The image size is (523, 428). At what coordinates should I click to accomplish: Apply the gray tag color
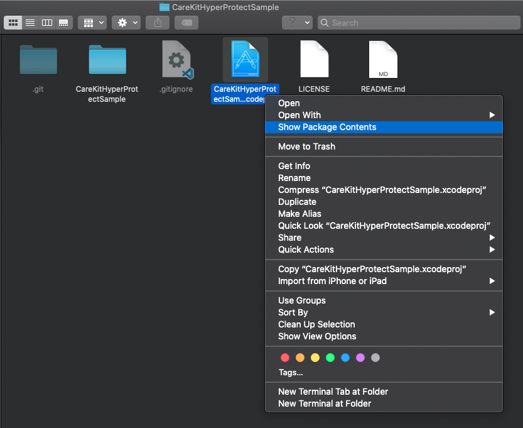pos(375,358)
